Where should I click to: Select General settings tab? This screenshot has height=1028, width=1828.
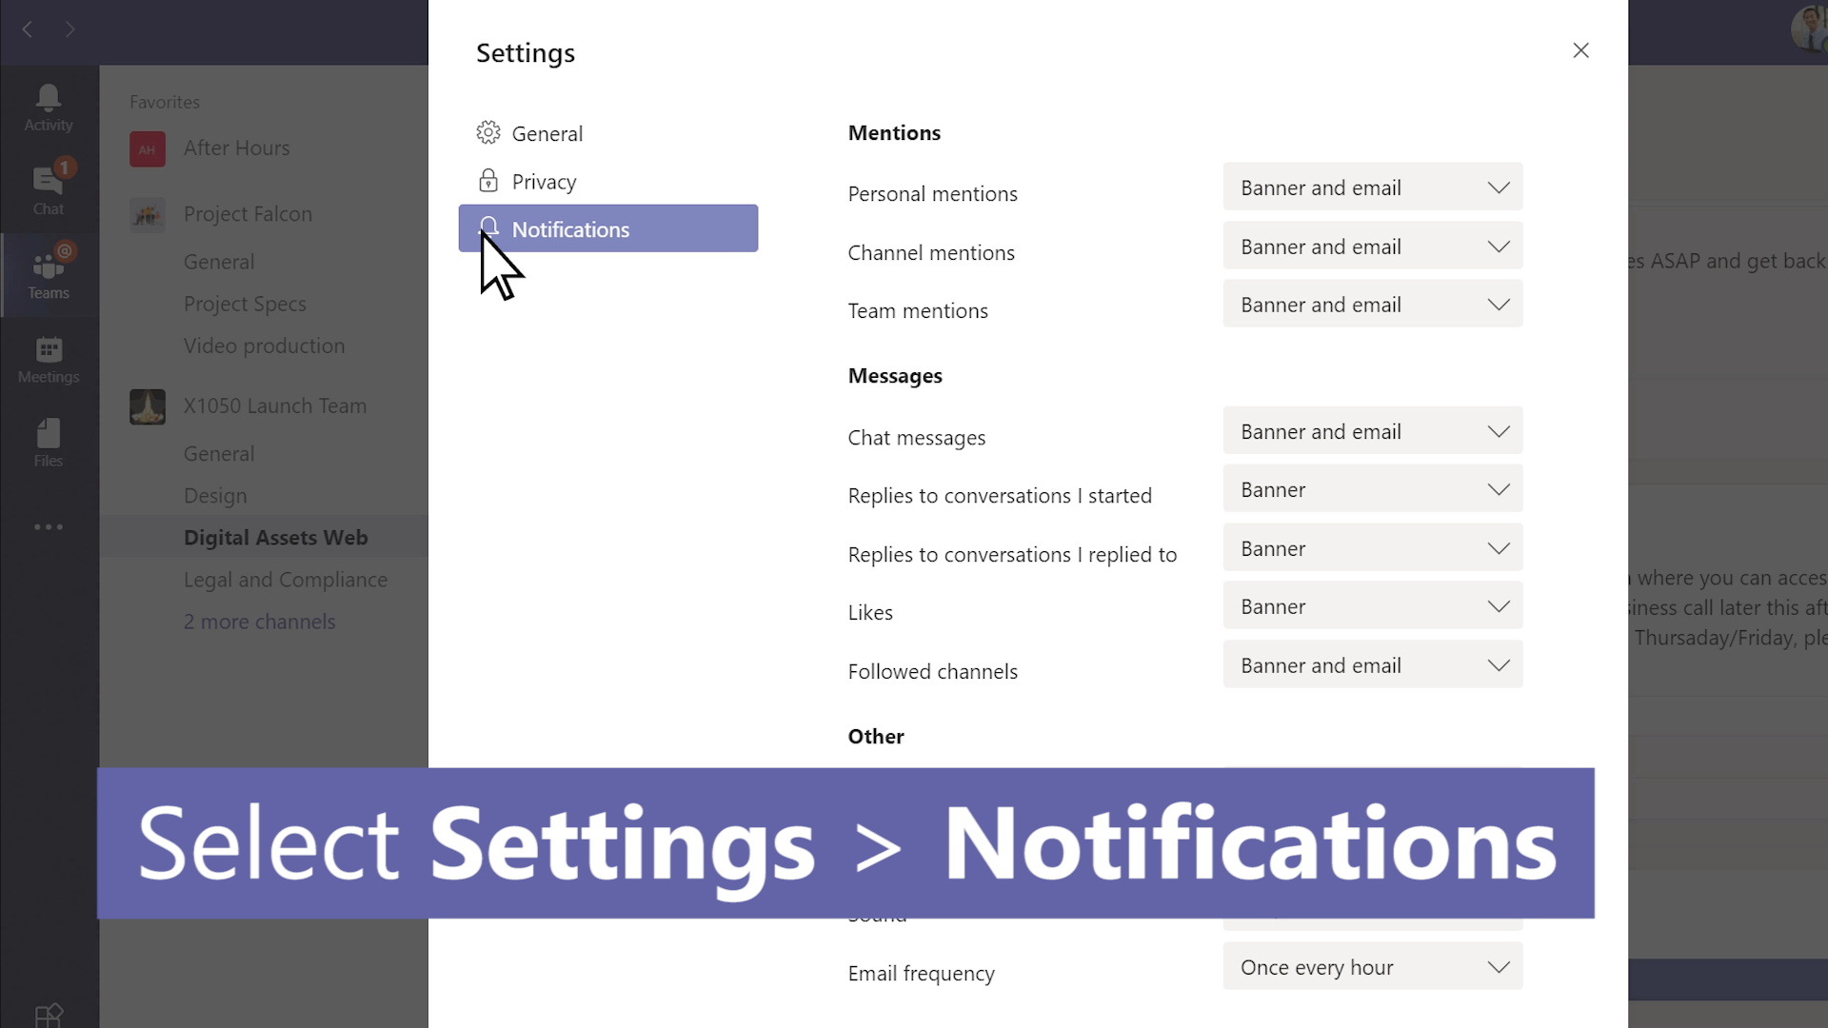547,133
